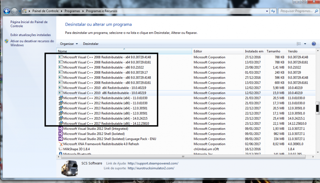Click horizontal scrollbar left arrow
This screenshot has width=320, height=183.
coord(59,157)
